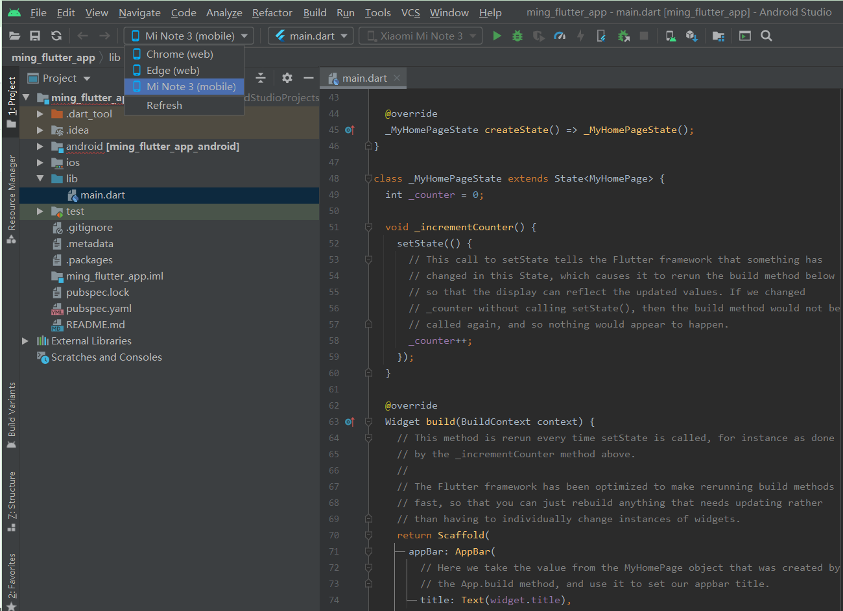Select pubspec.yaml in project tree
843x611 pixels.
[169, 309]
